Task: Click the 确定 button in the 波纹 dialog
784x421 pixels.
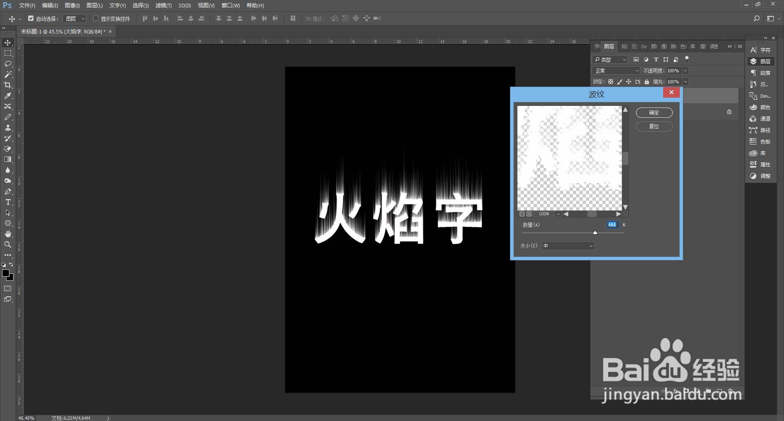Action: coord(654,112)
